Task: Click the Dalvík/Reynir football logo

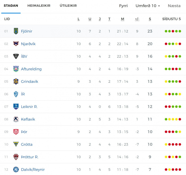Action: coord(16,169)
